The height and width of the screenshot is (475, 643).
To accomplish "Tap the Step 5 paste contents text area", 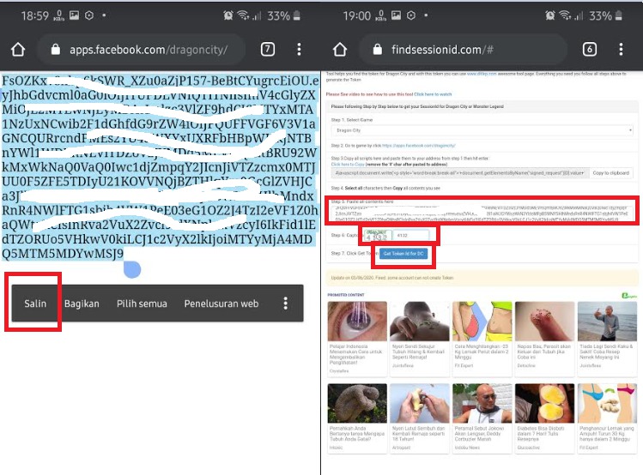I will [482, 213].
